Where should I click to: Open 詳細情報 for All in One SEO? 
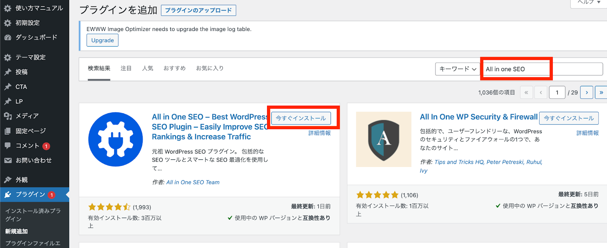pyautogui.click(x=319, y=133)
